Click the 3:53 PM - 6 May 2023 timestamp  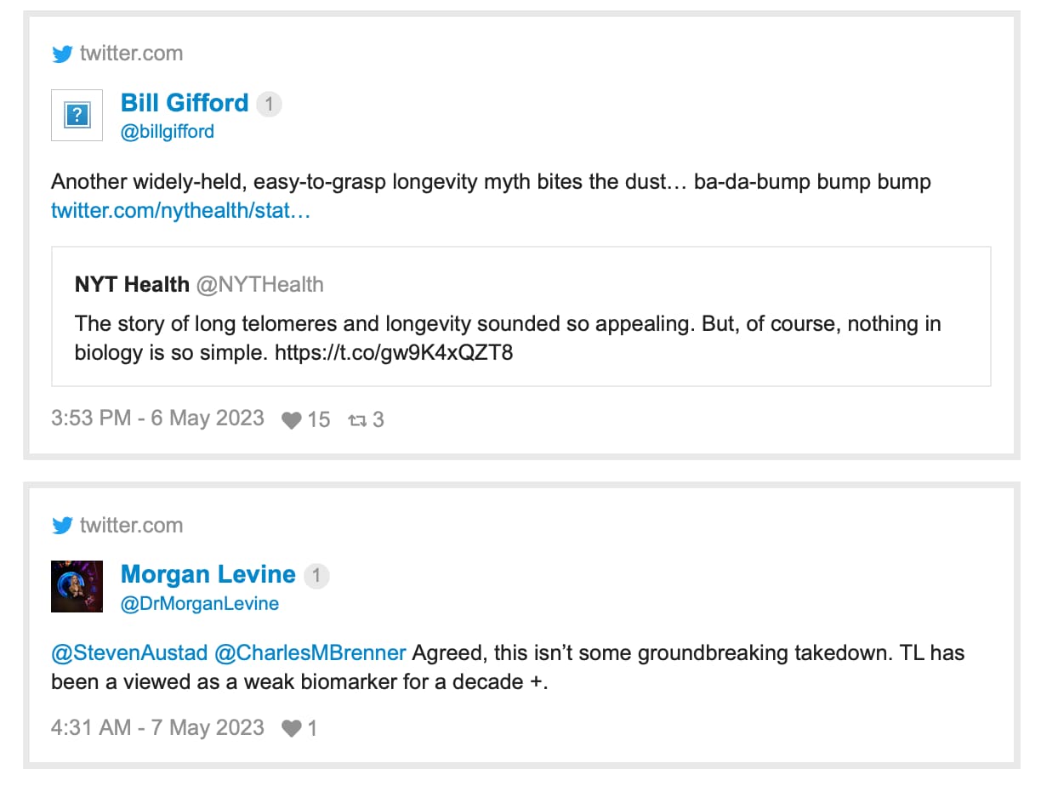(157, 419)
